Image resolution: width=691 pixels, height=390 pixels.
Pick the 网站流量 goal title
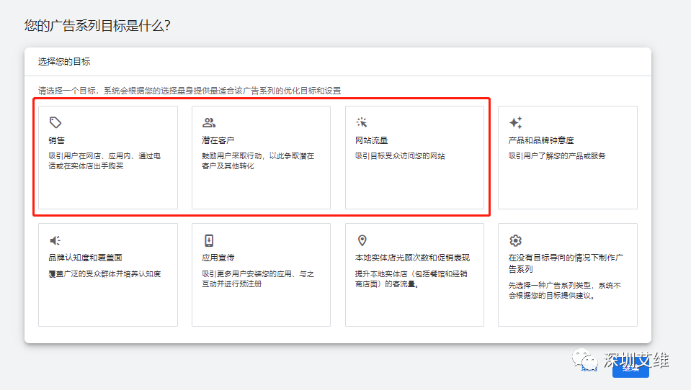point(372,140)
